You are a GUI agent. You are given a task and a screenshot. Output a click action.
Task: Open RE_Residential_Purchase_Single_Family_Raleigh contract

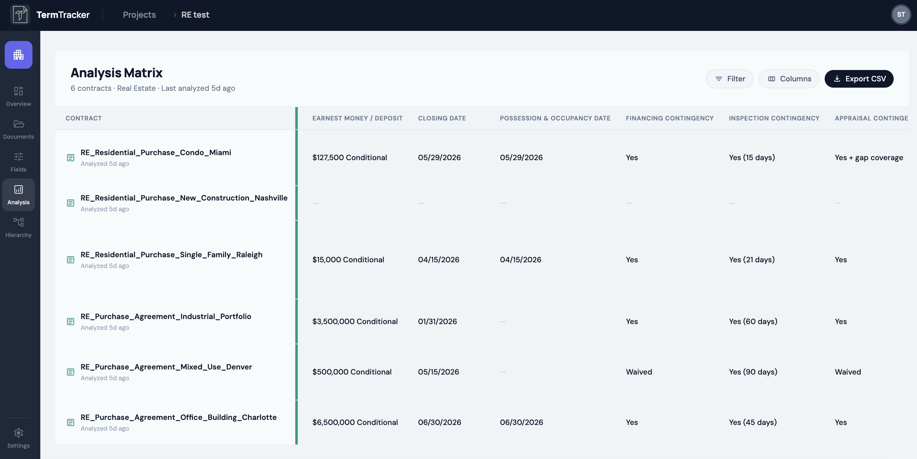[171, 255]
